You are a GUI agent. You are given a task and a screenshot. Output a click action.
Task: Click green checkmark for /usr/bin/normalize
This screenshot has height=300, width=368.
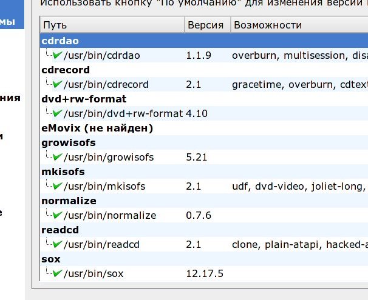click(58, 215)
